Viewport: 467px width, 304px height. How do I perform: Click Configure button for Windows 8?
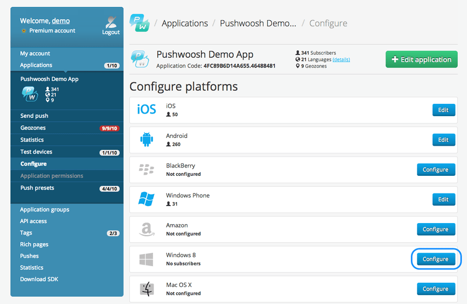point(435,259)
